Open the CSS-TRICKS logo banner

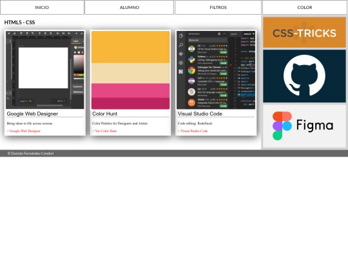304,33
